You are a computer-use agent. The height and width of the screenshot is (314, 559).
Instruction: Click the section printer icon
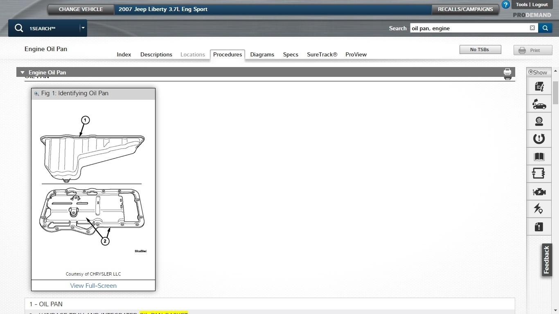click(x=507, y=72)
